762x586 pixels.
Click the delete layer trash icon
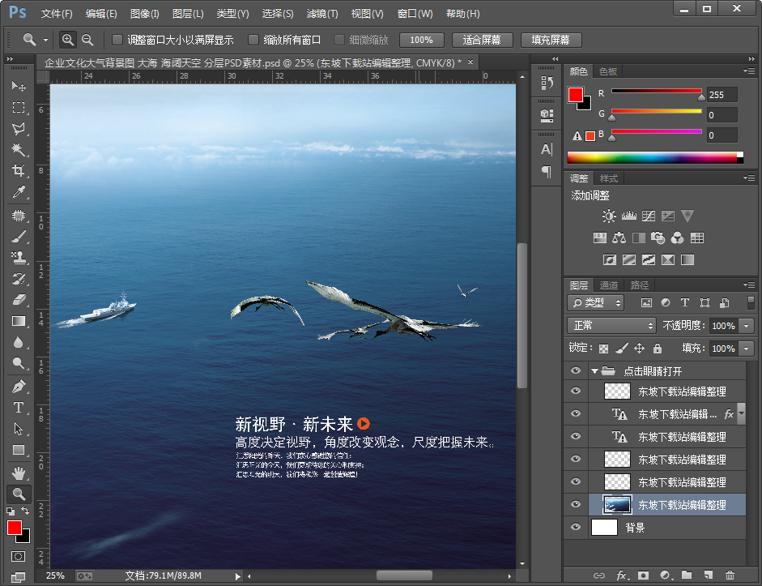click(730, 575)
